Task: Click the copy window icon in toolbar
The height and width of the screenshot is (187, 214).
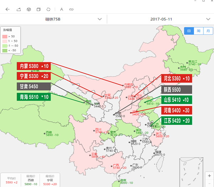Action: [39, 9]
